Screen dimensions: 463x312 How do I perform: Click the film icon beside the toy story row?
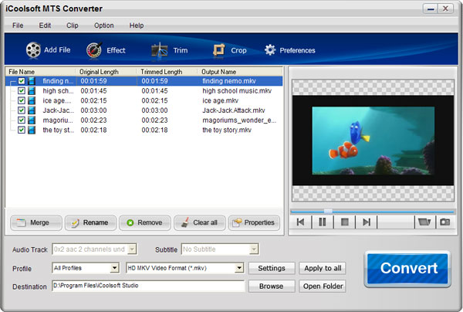point(32,130)
